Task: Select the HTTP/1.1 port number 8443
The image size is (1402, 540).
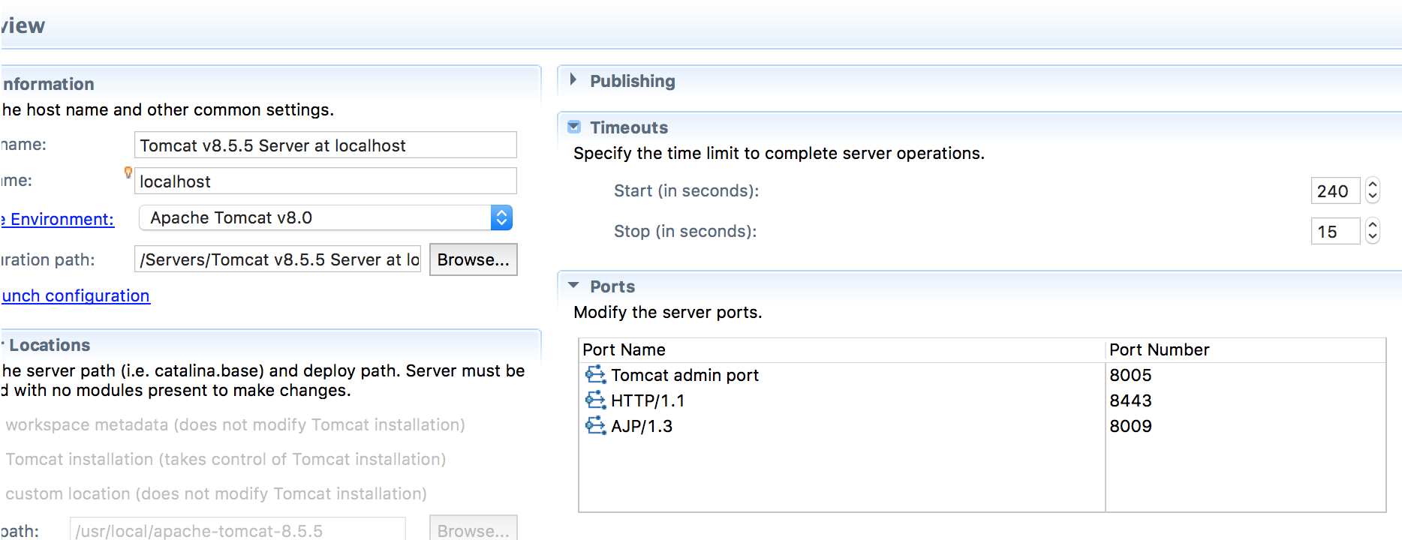Action: click(1130, 400)
